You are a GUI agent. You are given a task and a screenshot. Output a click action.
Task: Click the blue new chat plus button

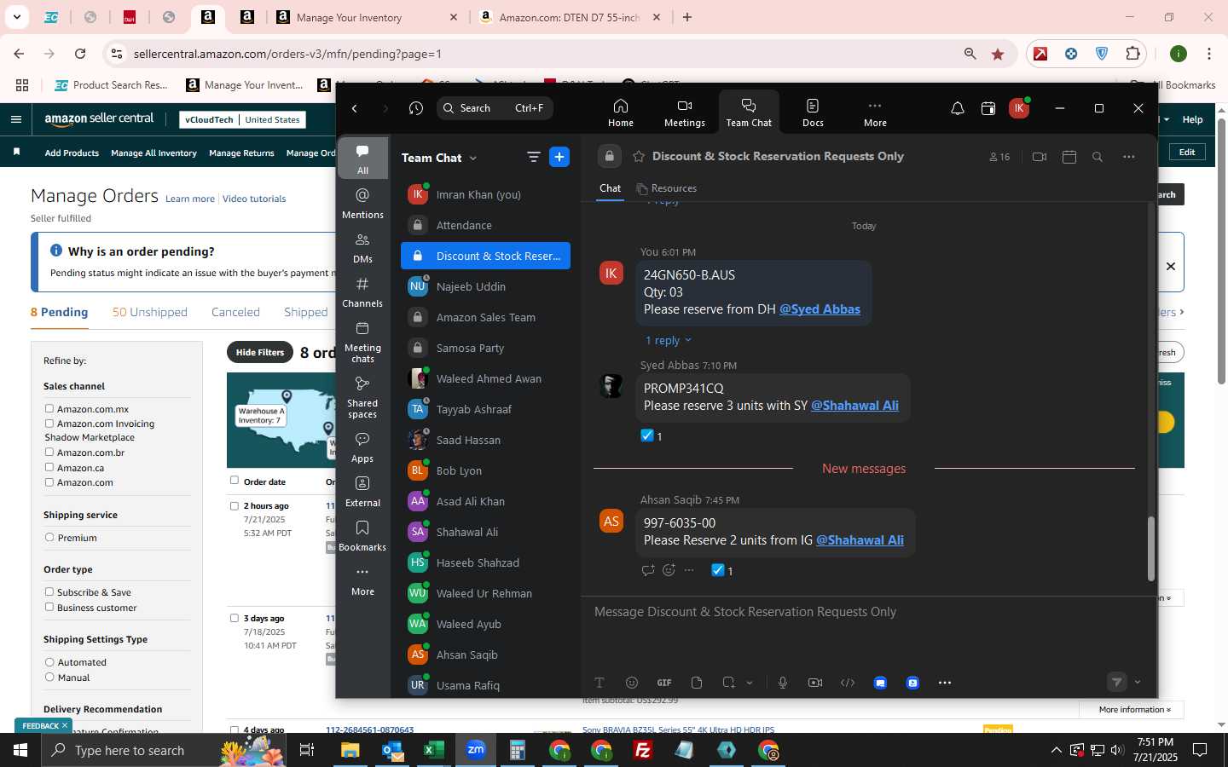pos(559,157)
